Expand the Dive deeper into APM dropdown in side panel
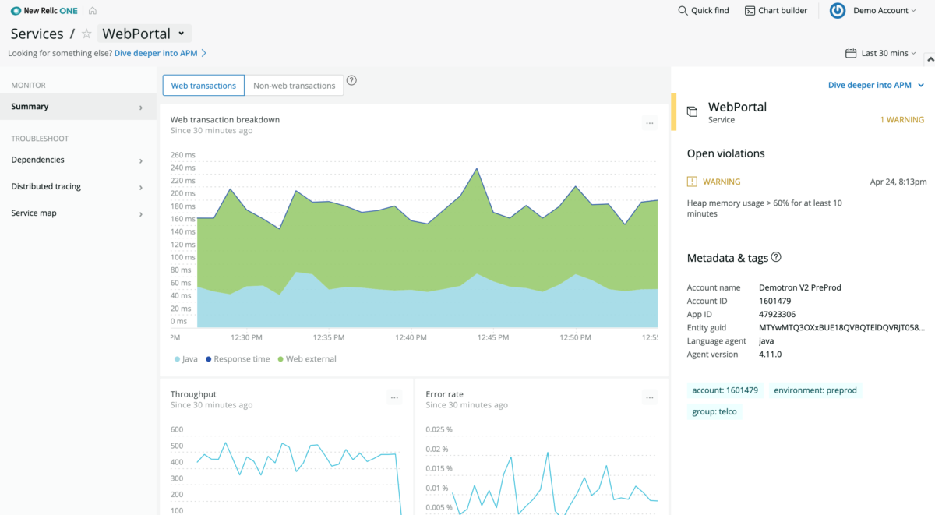The width and height of the screenshot is (935, 515). tap(877, 85)
